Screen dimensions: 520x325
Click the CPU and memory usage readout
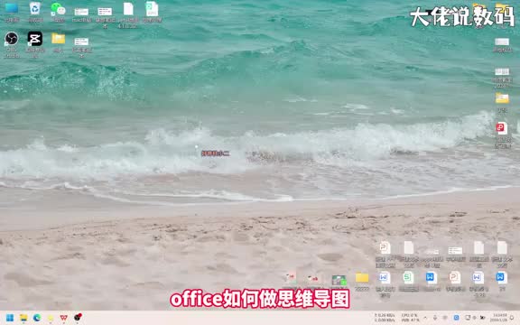pos(410,318)
